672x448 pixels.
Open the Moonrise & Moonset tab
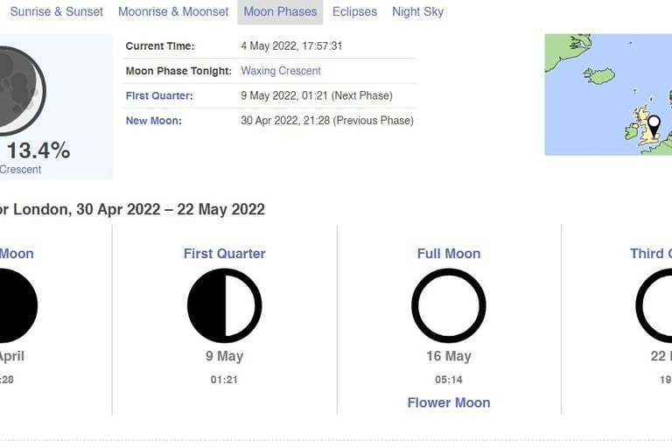click(173, 11)
